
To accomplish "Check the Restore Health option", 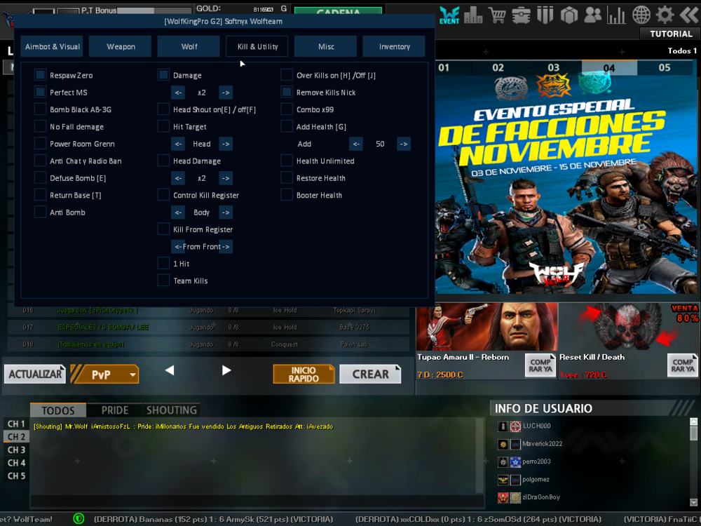I will pos(287,178).
